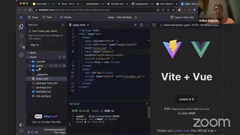
Task: Click the Fork button
Action: 47,17
